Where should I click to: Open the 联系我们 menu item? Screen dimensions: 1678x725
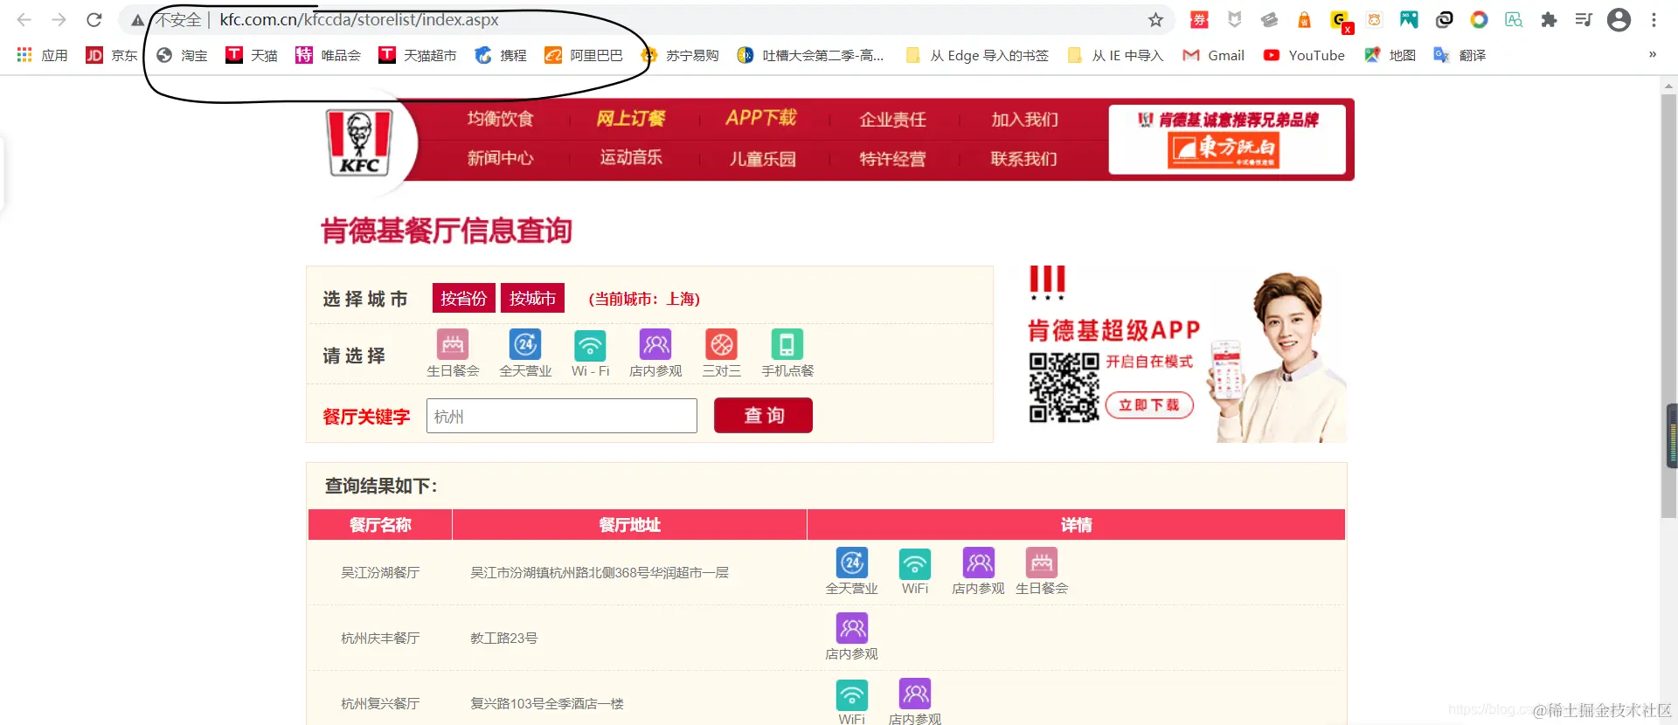[x=1023, y=158]
